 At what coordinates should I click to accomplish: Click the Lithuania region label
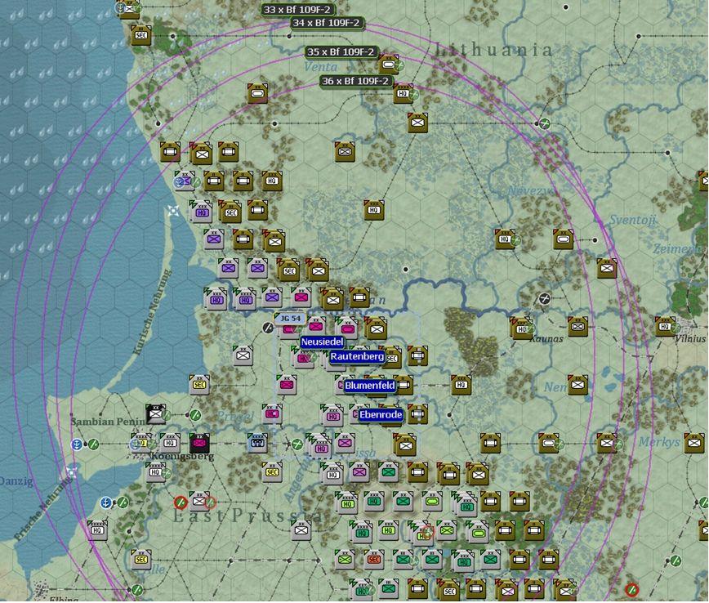495,50
